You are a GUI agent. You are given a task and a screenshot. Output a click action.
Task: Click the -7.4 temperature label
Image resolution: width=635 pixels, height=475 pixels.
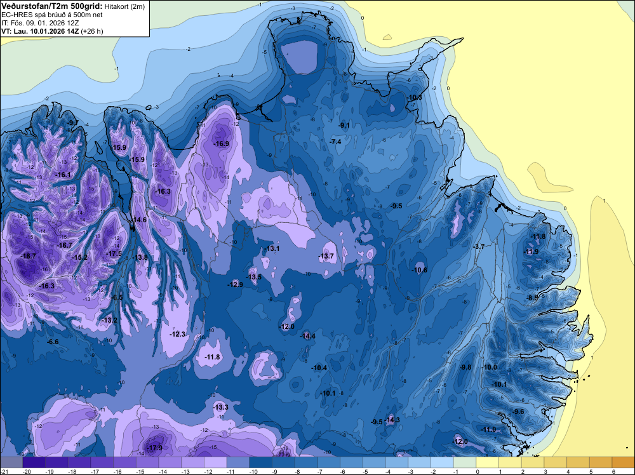click(335, 142)
